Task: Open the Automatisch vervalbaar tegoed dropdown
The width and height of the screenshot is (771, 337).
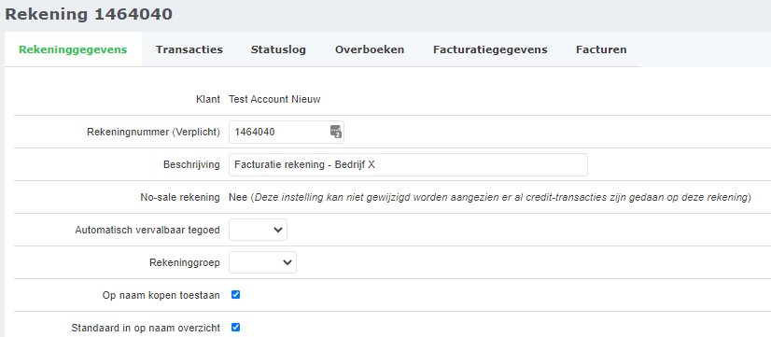Action: click(259, 230)
